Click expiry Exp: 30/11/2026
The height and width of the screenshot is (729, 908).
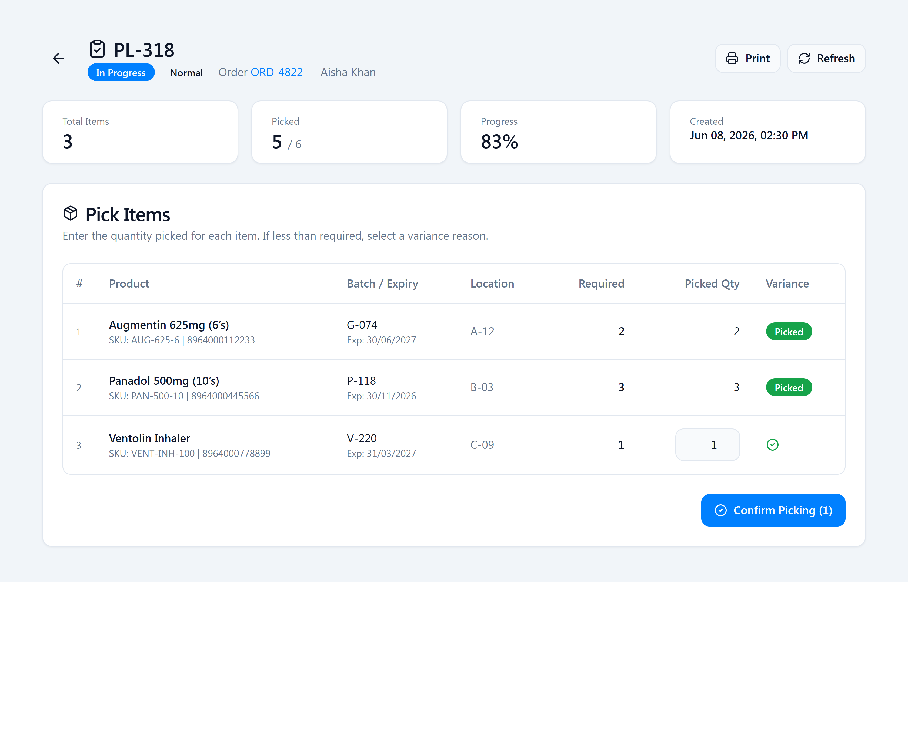tap(381, 396)
